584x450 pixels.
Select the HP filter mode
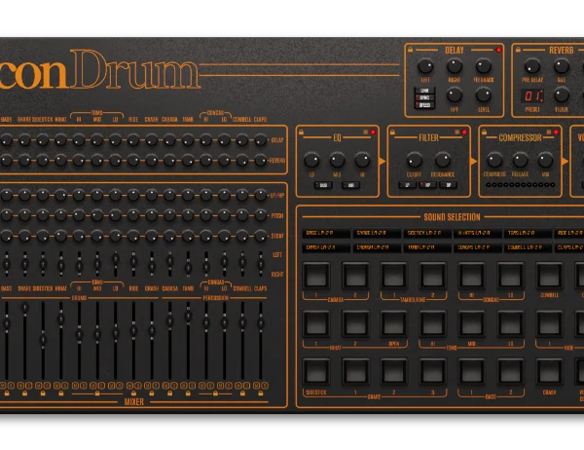[x=428, y=185]
